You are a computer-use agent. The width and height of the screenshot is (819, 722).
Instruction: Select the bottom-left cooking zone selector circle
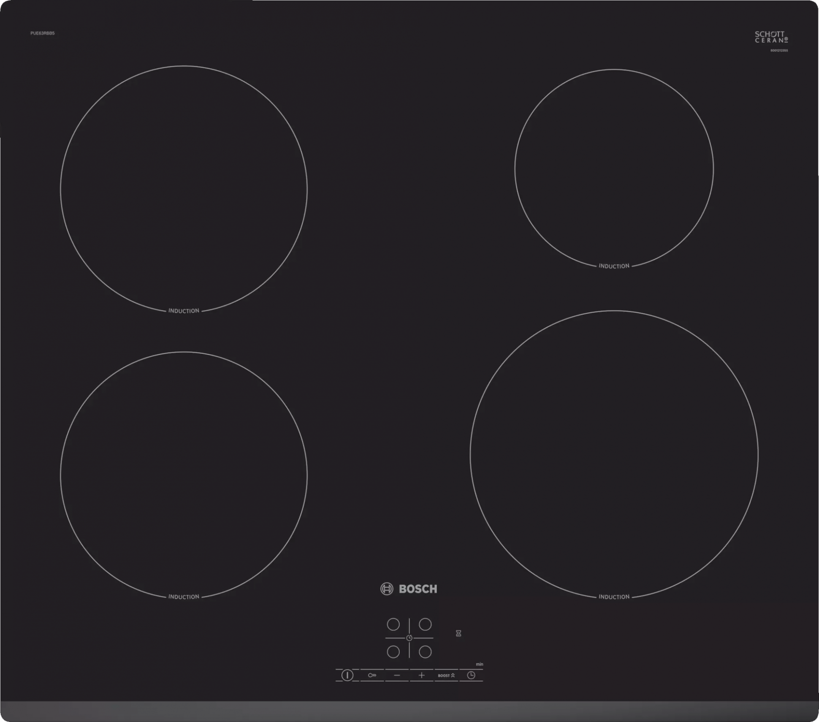point(393,652)
